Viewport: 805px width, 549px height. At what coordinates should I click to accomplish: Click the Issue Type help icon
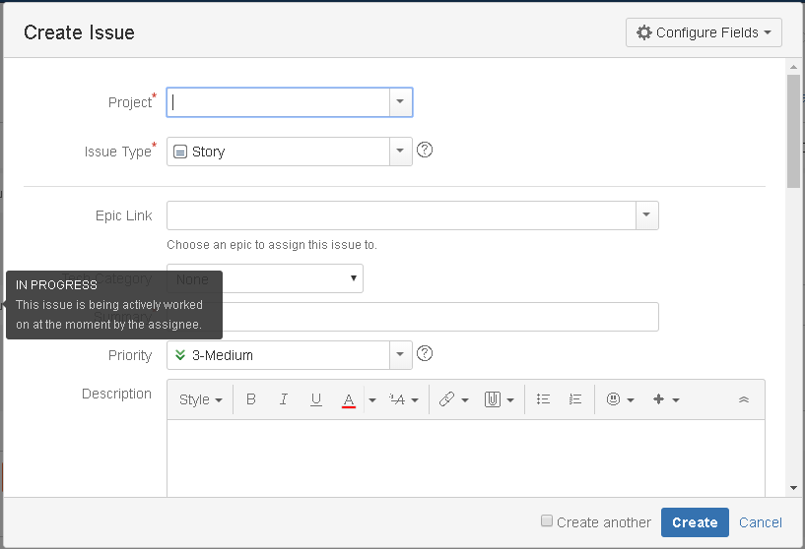tap(425, 151)
